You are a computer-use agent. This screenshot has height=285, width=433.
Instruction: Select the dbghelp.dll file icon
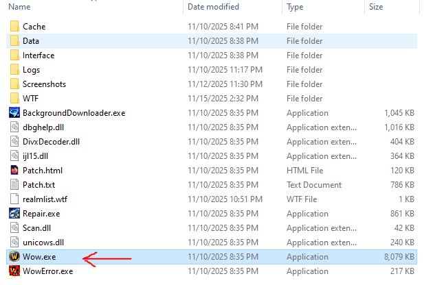click(14, 127)
